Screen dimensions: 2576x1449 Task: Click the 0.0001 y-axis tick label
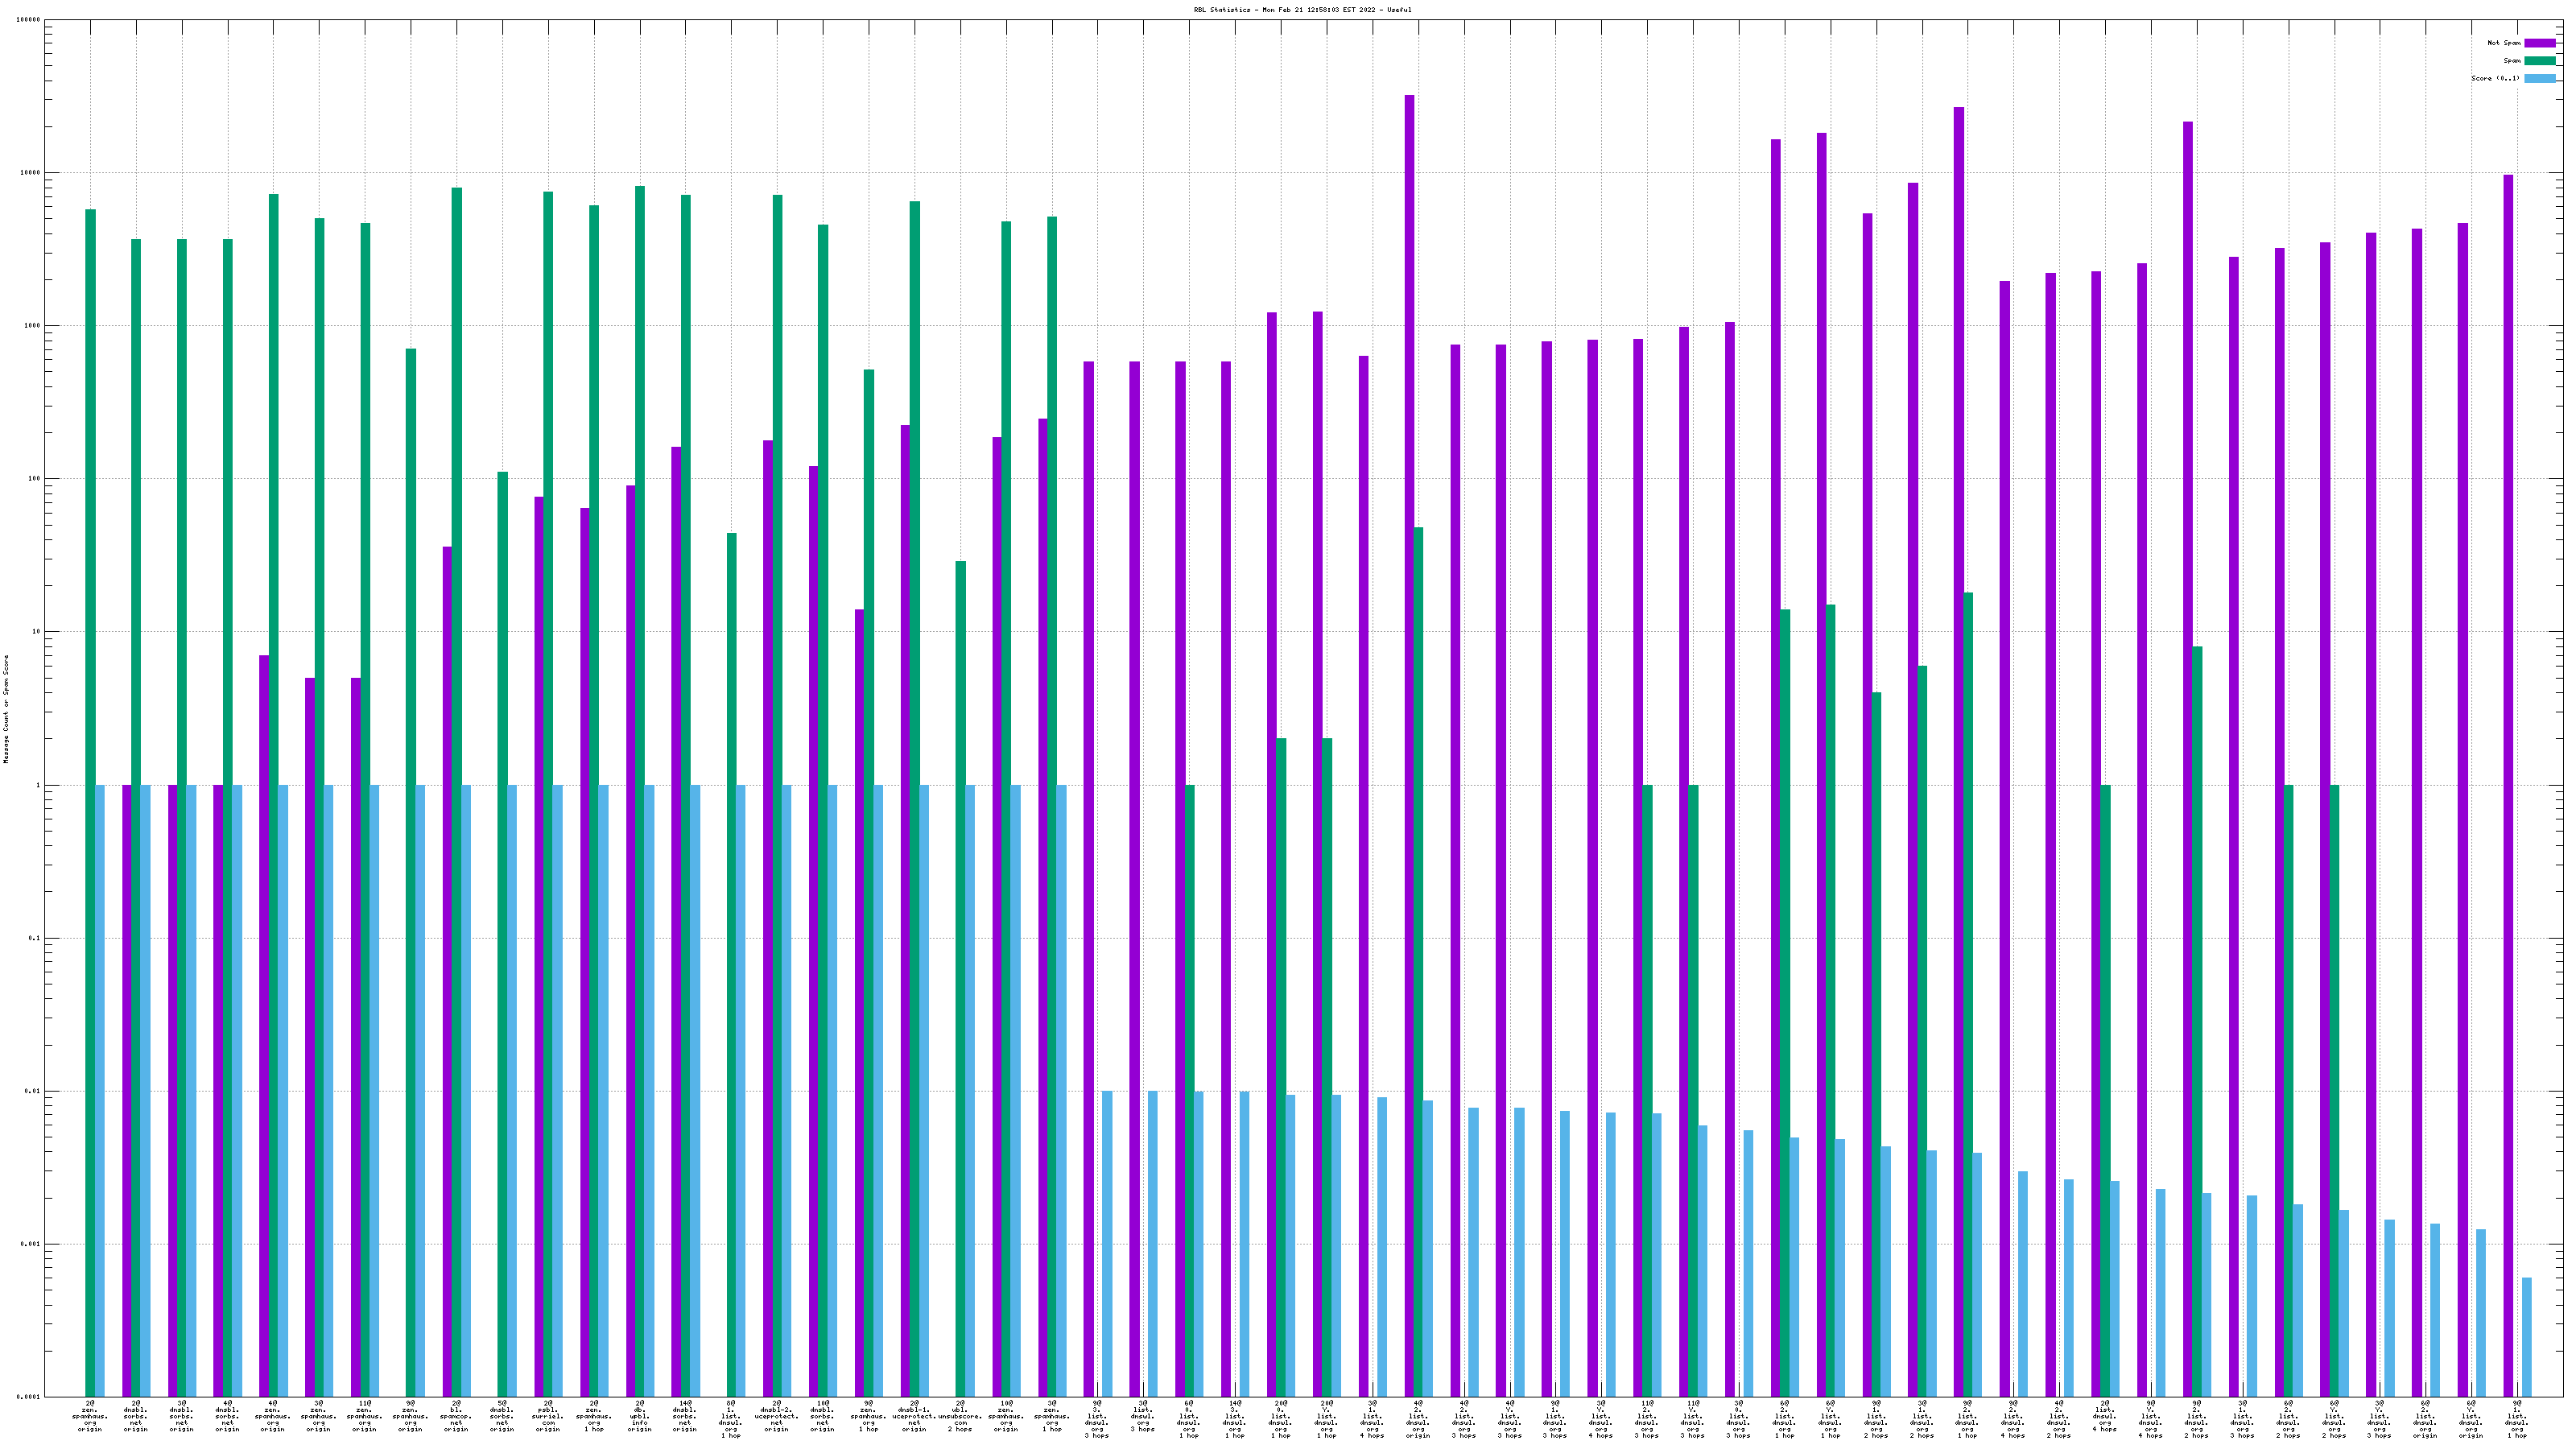29,1397
